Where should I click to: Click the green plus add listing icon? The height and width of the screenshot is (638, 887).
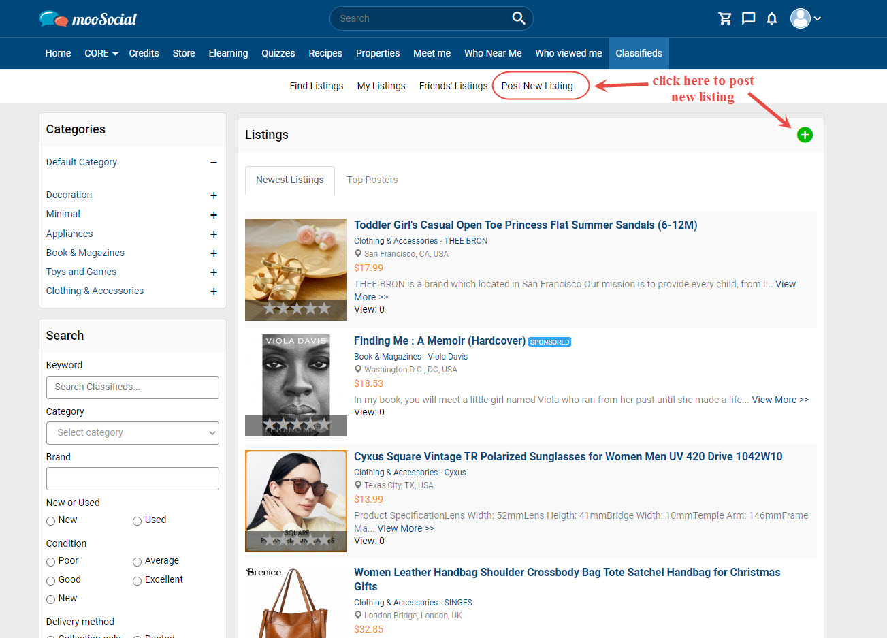805,135
